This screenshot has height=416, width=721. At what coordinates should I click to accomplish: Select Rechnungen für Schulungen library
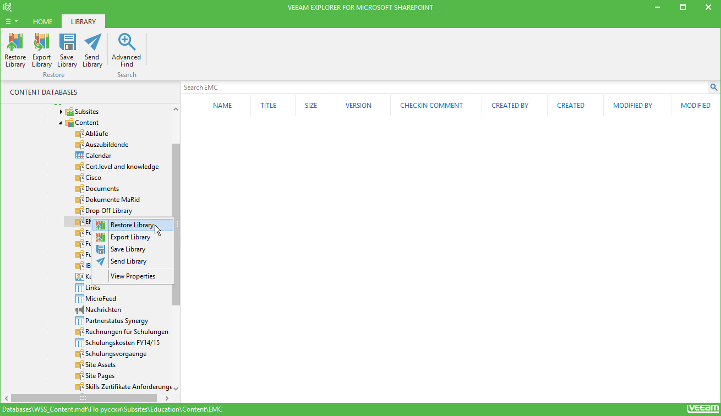click(x=127, y=332)
